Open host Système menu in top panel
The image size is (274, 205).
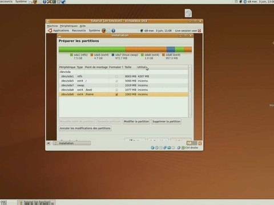click(21, 2)
